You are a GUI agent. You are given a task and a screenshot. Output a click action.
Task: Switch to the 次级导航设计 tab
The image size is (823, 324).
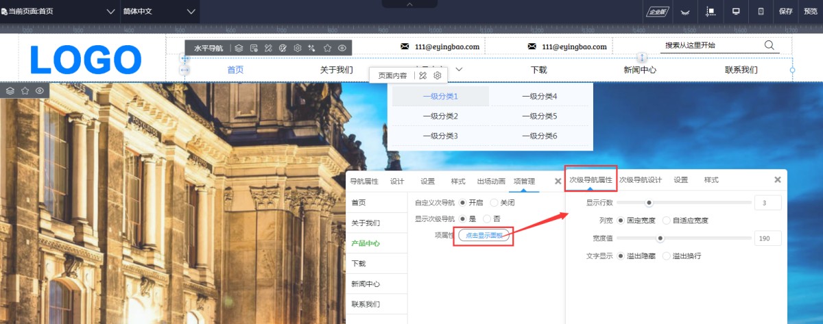pyautogui.click(x=640, y=180)
